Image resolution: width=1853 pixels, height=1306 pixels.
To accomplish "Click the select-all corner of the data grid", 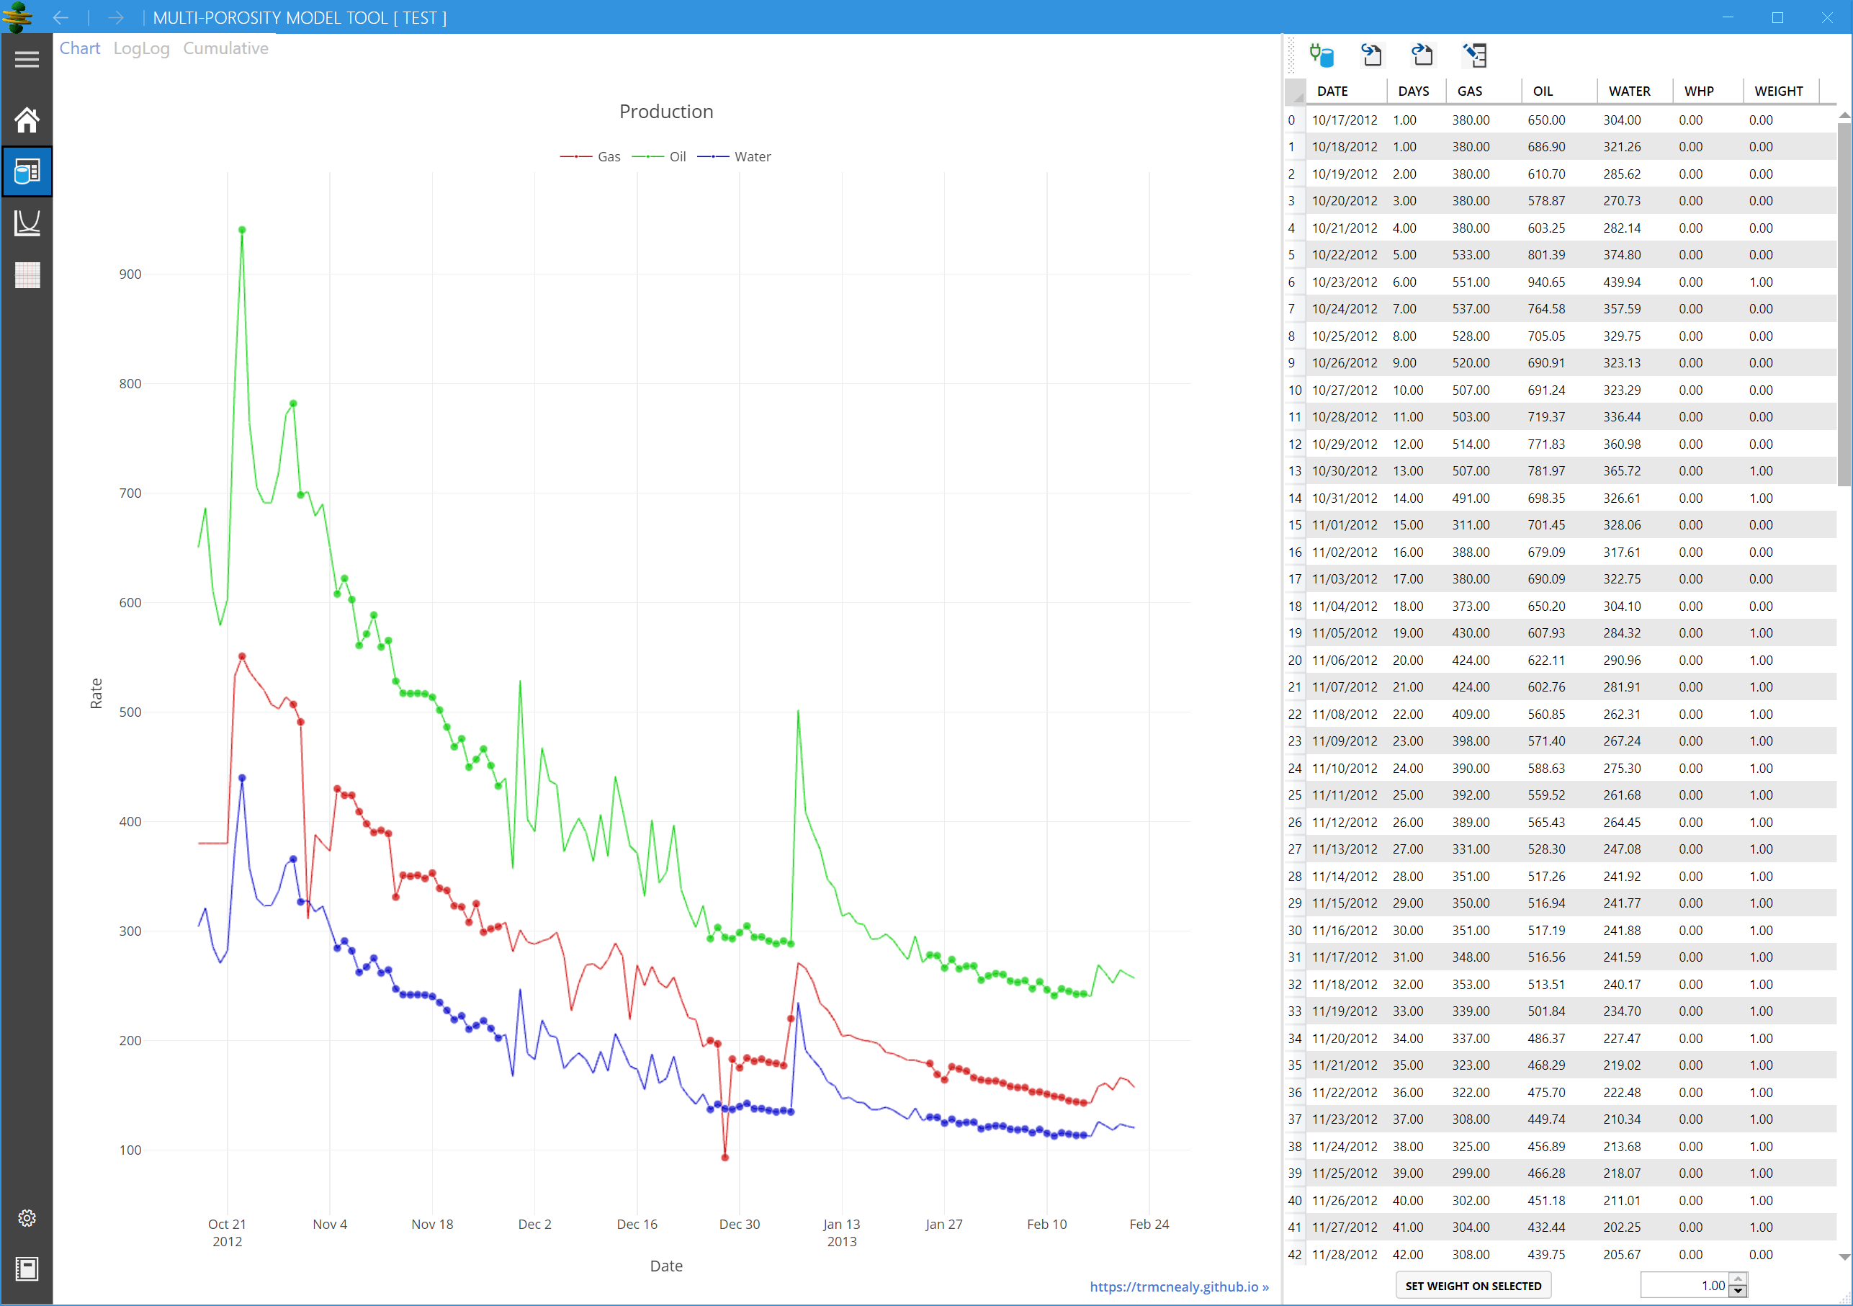I will 1295,92.
